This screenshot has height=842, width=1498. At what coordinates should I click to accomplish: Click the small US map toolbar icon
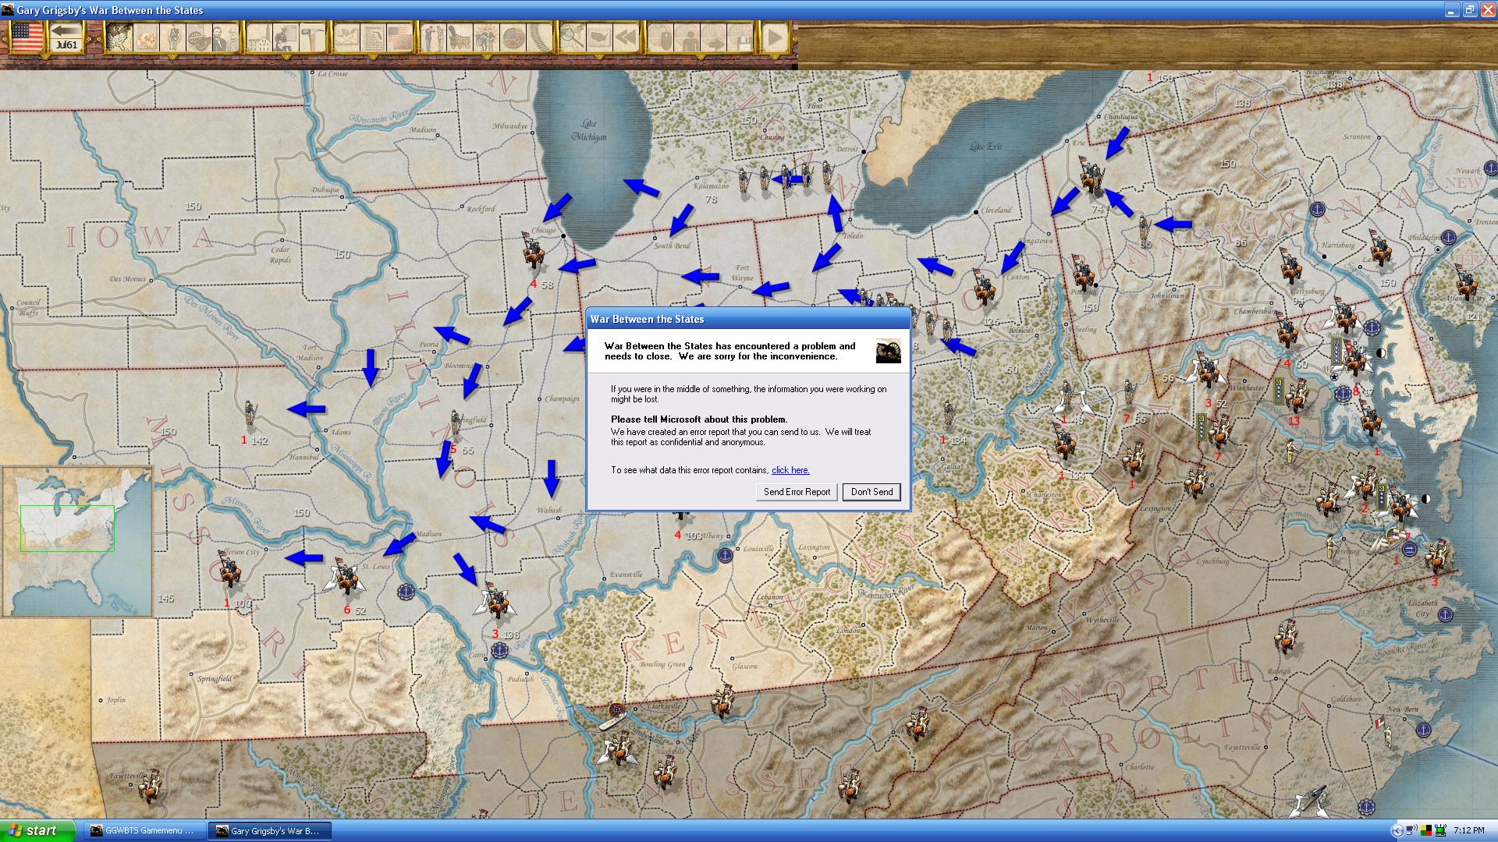click(599, 37)
